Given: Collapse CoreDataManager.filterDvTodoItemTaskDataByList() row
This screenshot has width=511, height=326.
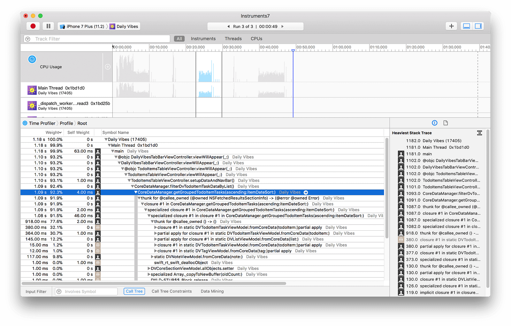Looking at the screenshot, I should coord(132,186).
